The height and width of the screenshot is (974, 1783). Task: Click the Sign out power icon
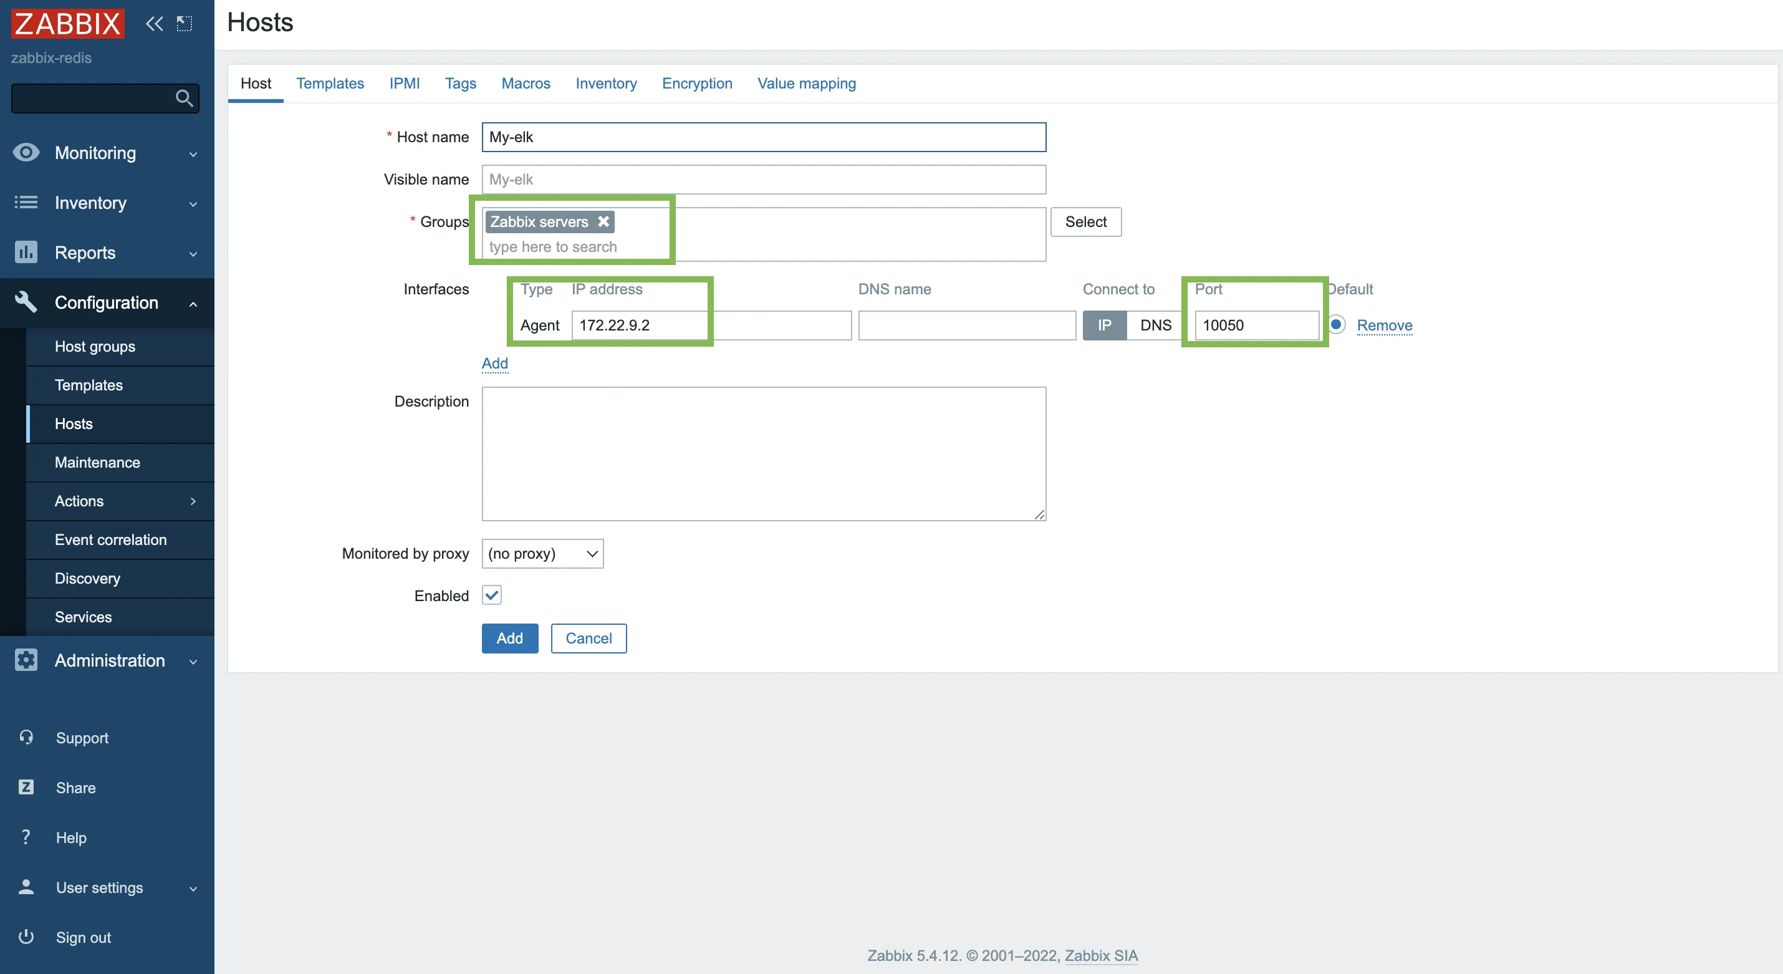tap(26, 937)
